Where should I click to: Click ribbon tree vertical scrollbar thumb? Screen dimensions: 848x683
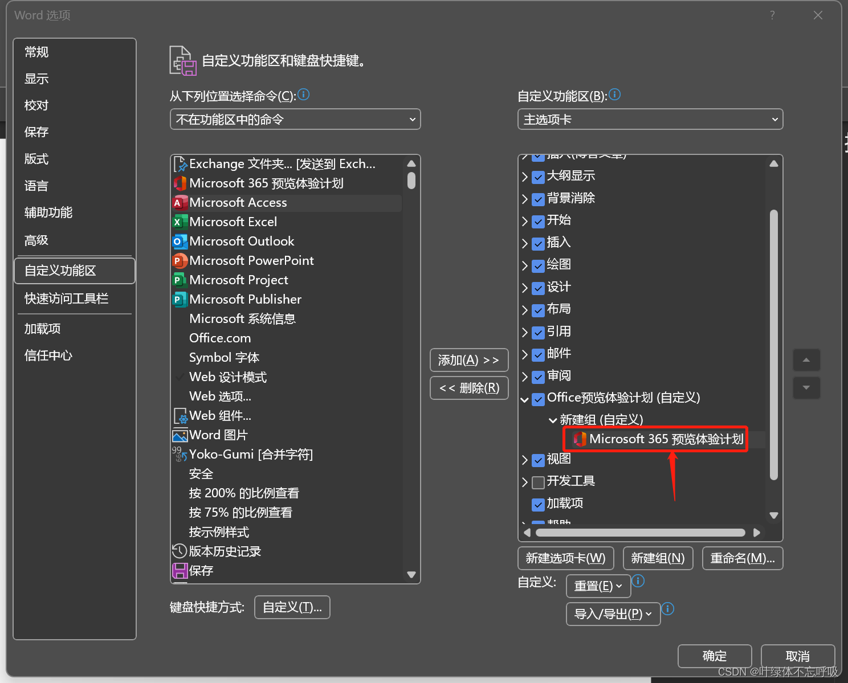774,345
